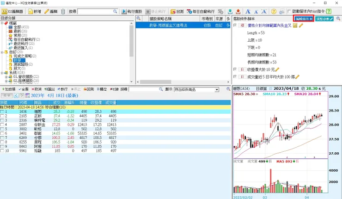Click the K線 chart button
Image resolution: width=342 pixels, height=199 pixels.
pos(114,89)
